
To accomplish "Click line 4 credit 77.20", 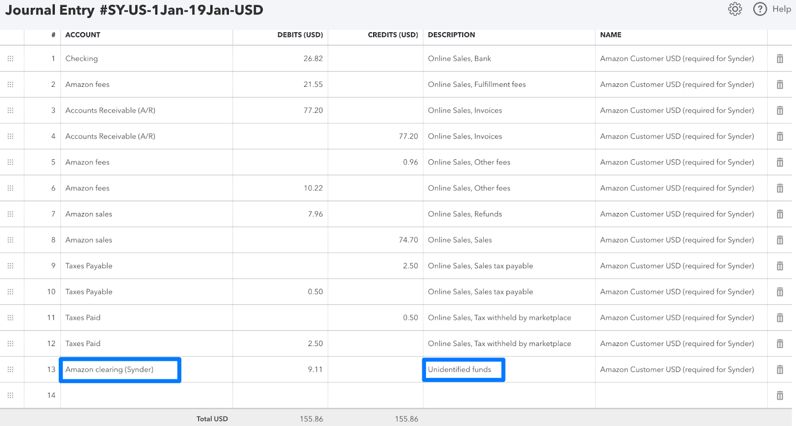I will [408, 136].
